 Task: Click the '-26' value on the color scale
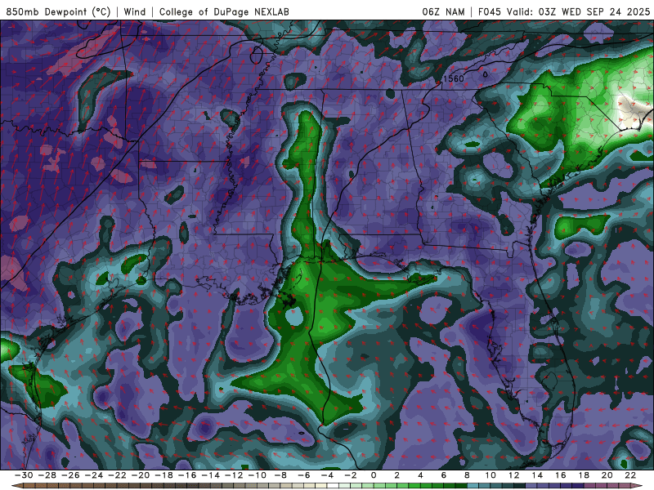pos(70,475)
